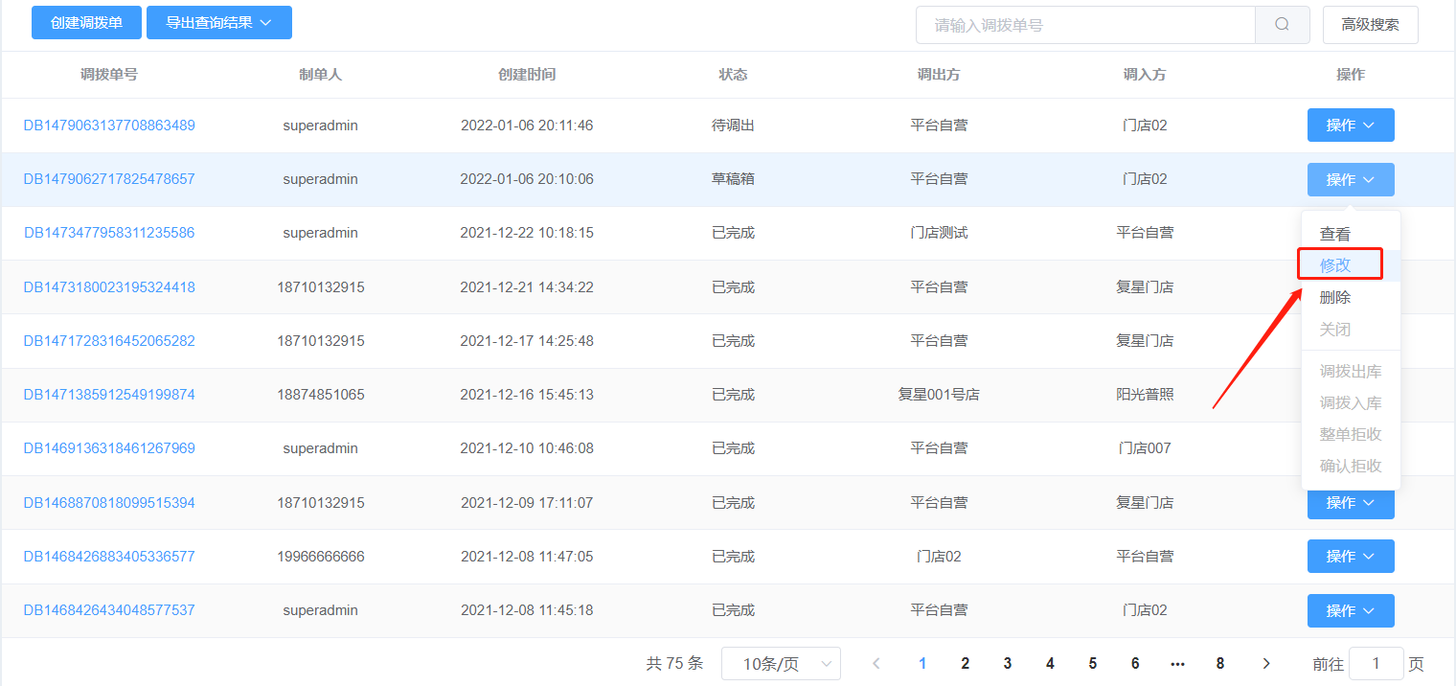Screen dimensions: 1456x686
Task: Go to page 2
Action: click(966, 664)
